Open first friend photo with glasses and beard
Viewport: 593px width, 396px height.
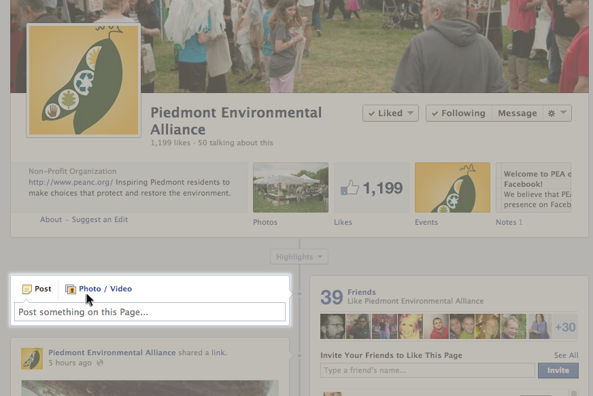[333, 327]
